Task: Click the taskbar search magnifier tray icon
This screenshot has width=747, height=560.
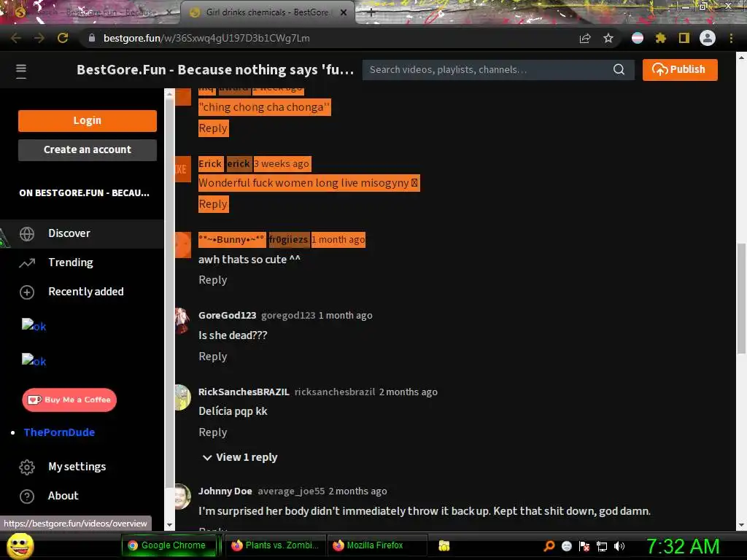Action: point(549,545)
